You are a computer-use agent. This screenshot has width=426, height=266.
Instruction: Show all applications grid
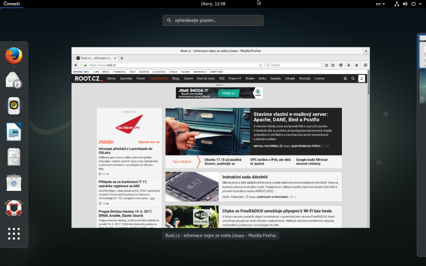[x=14, y=233]
